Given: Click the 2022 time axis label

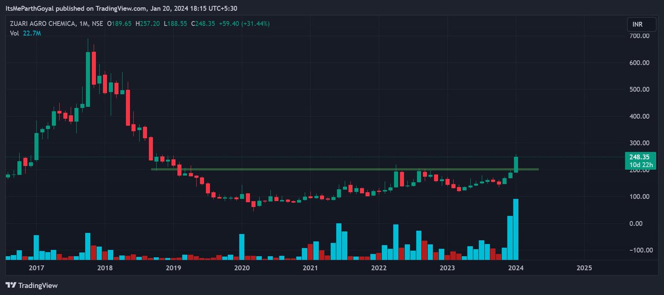Looking at the screenshot, I should click(x=378, y=268).
